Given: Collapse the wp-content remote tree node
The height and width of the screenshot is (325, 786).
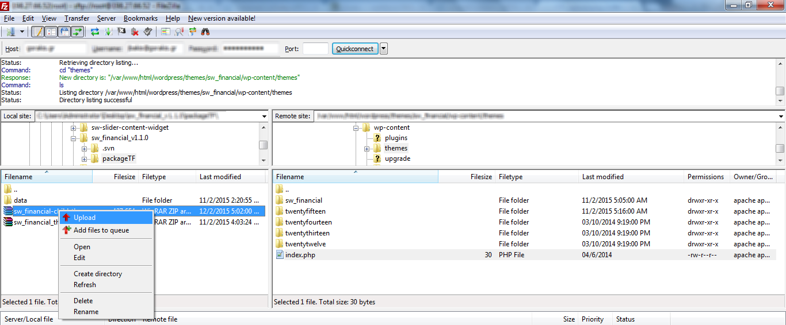Looking at the screenshot, I should (x=356, y=127).
